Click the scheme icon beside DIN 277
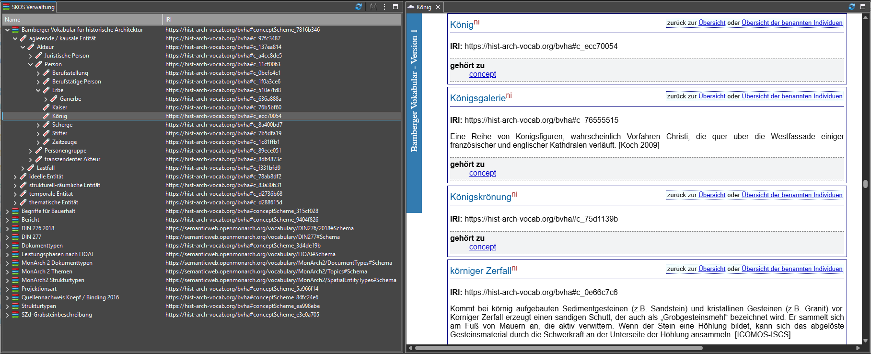 coord(15,237)
